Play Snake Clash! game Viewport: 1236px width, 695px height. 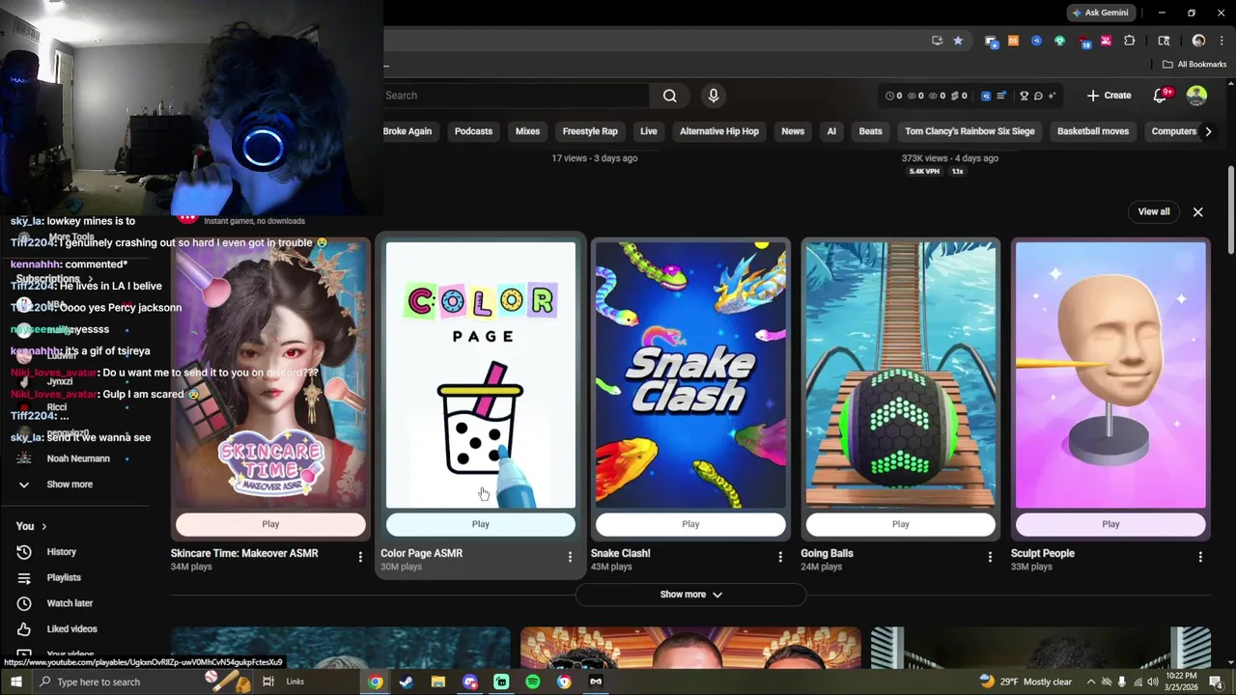pyautogui.click(x=690, y=524)
